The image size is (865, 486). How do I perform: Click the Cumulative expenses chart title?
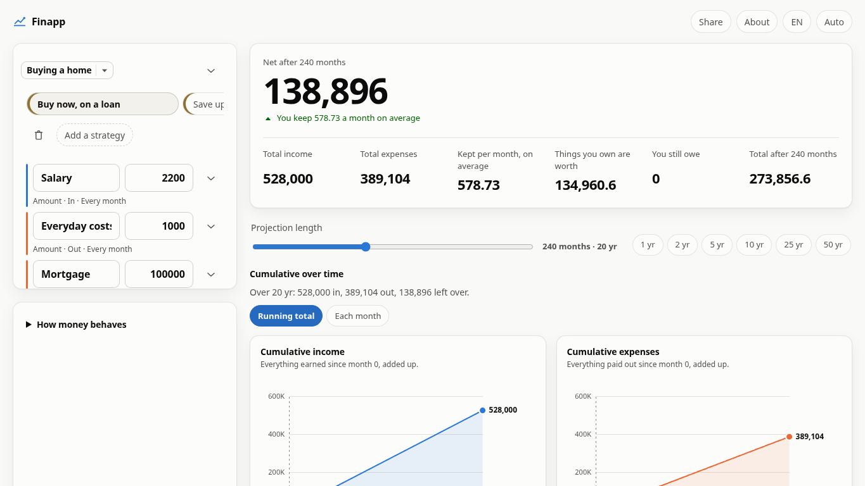coord(613,352)
